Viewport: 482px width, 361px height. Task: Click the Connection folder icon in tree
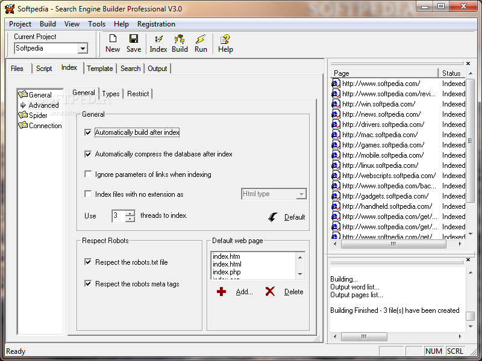23,125
